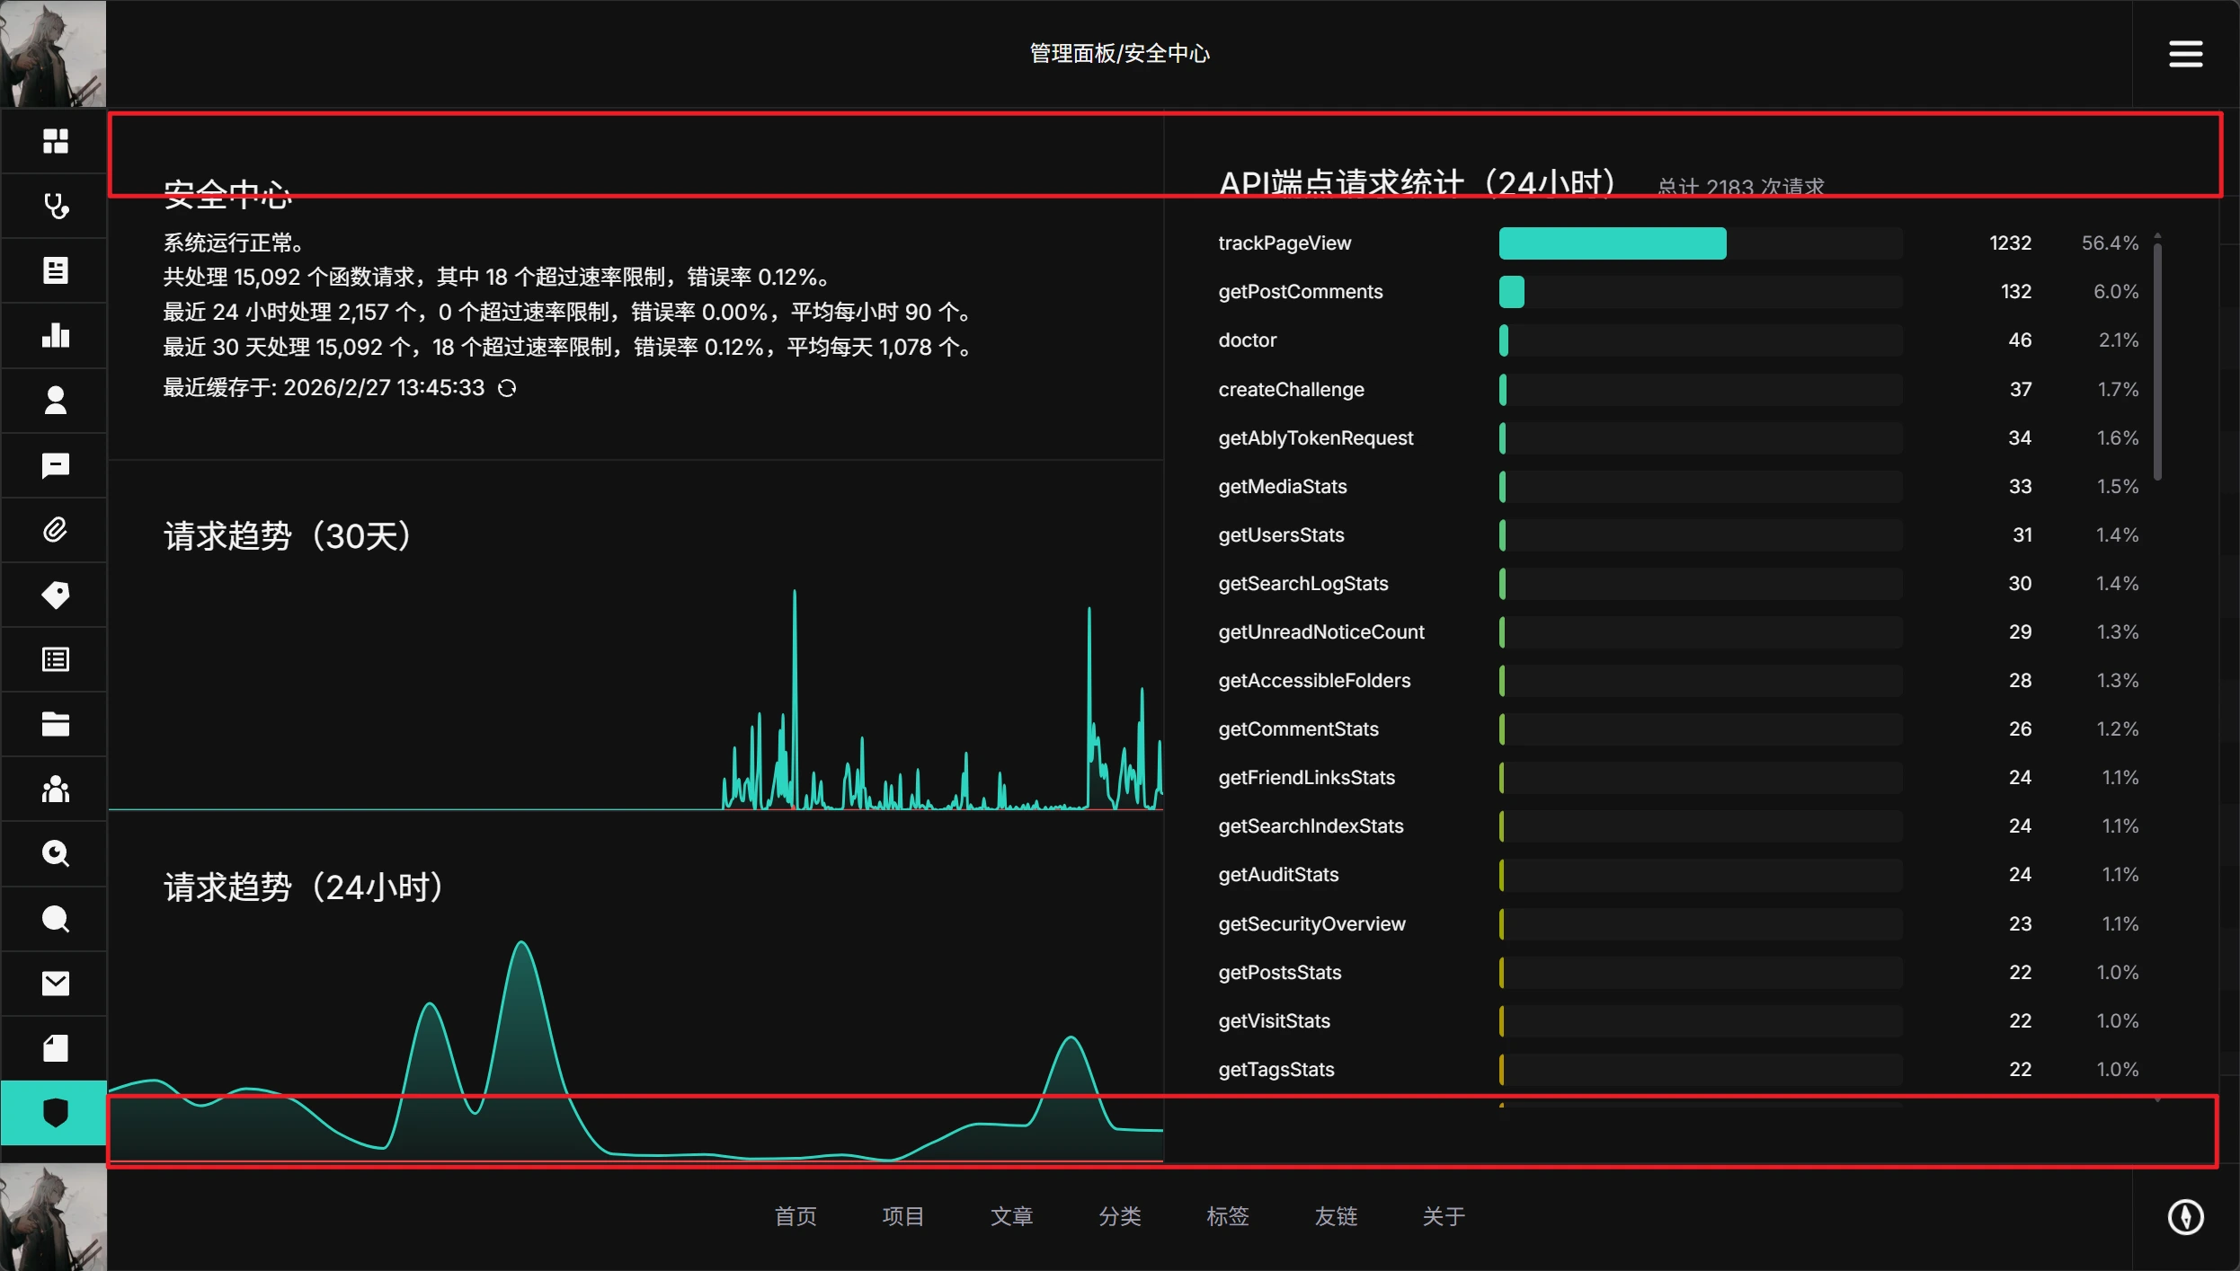Open 文章 in the footer navigation
This screenshot has height=1271, width=2240.
tap(1011, 1216)
